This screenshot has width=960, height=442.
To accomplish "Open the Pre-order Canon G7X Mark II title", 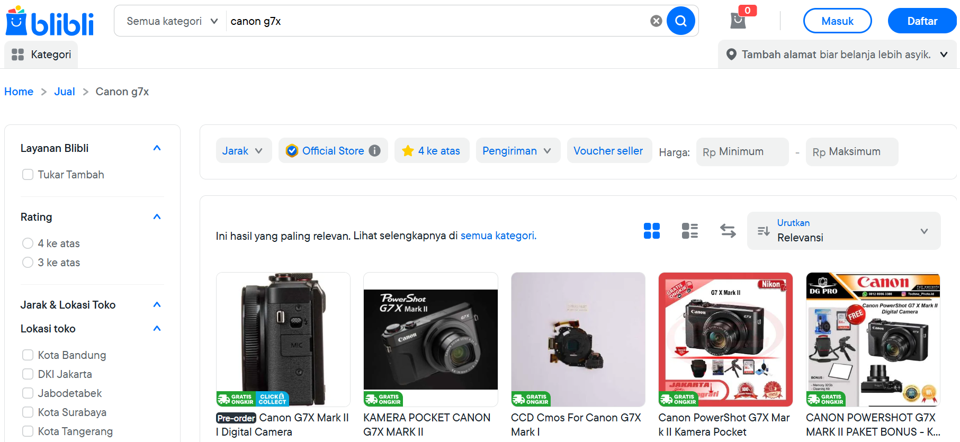I will click(x=283, y=425).
